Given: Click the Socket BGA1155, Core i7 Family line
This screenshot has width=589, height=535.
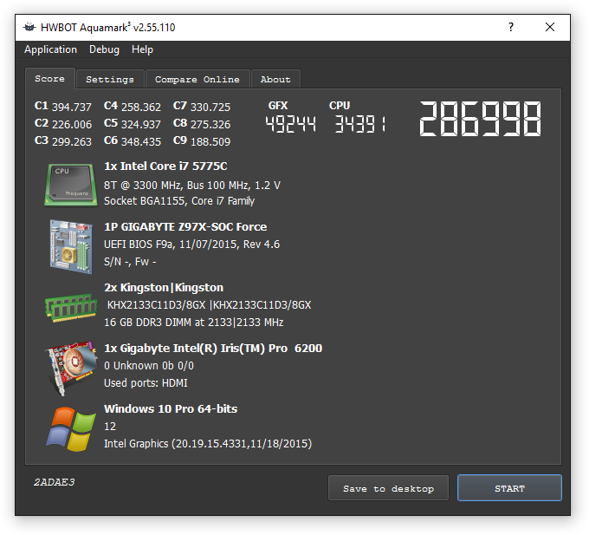Looking at the screenshot, I should 179,201.
